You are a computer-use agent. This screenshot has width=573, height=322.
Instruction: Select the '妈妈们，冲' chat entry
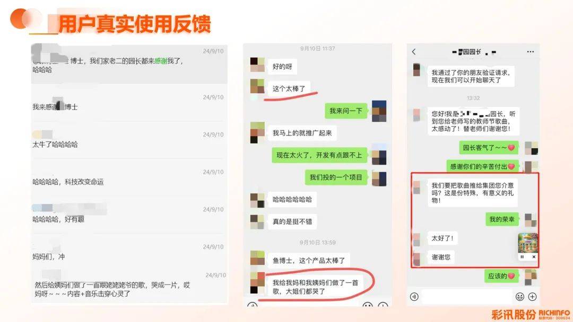(129, 252)
